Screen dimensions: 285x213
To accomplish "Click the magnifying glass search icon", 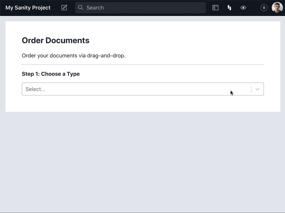I will 80,8.
